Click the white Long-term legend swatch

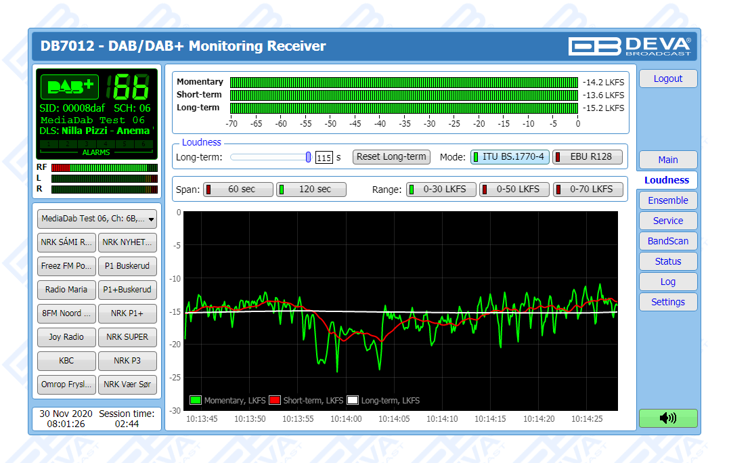click(x=353, y=401)
